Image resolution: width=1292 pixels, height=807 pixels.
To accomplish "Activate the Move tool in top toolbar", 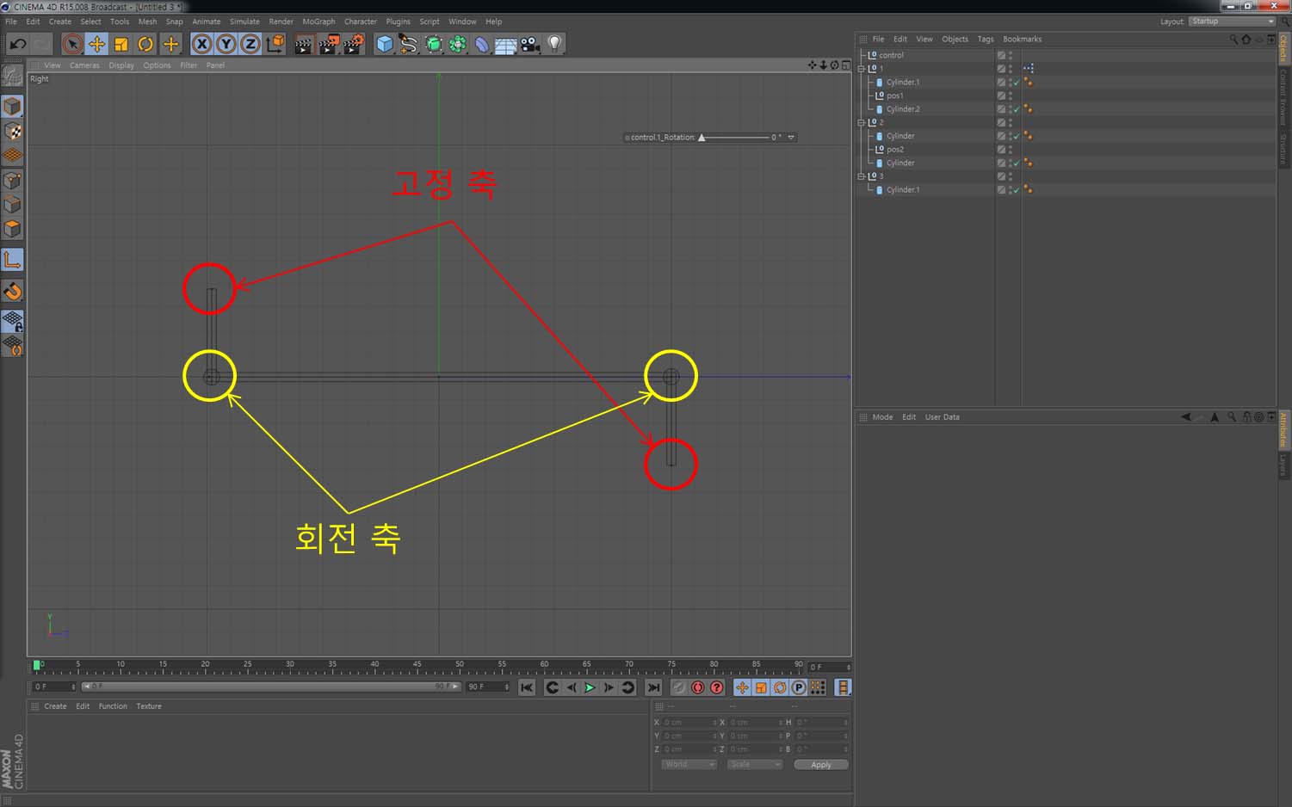I will (96, 44).
